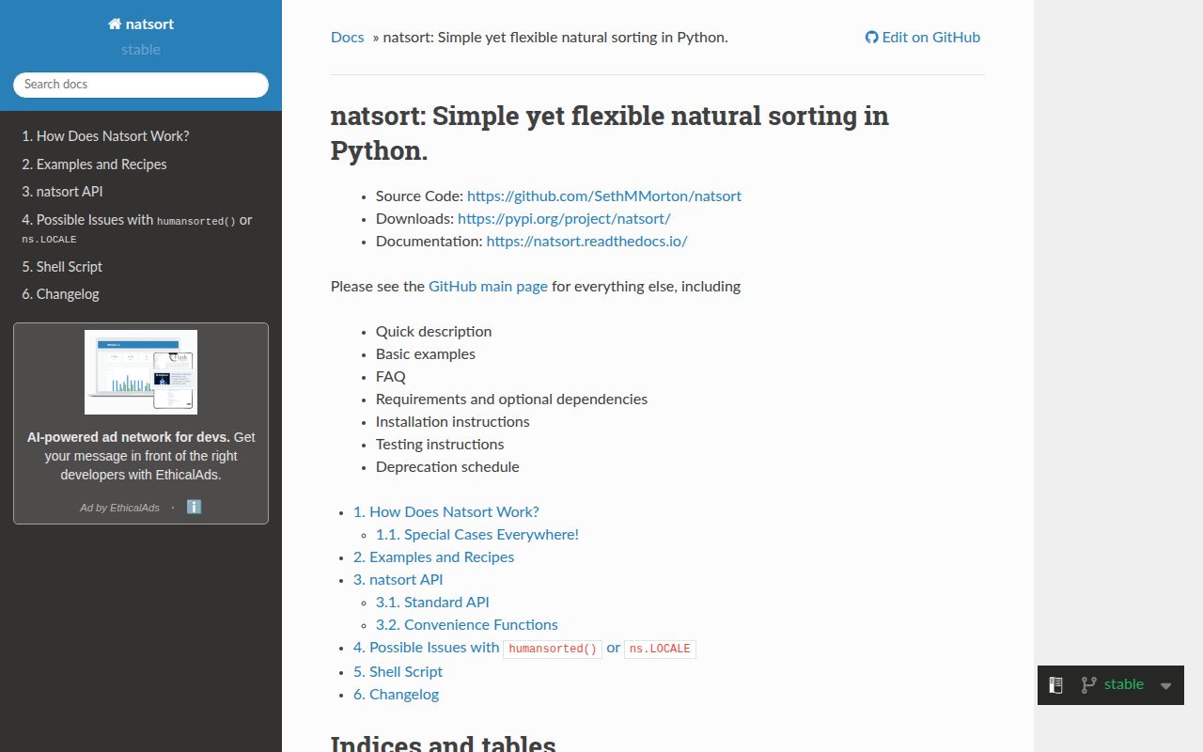Click the Deprecation schedule list item
Viewport: 1203px width, 752px height.
pyautogui.click(x=447, y=467)
